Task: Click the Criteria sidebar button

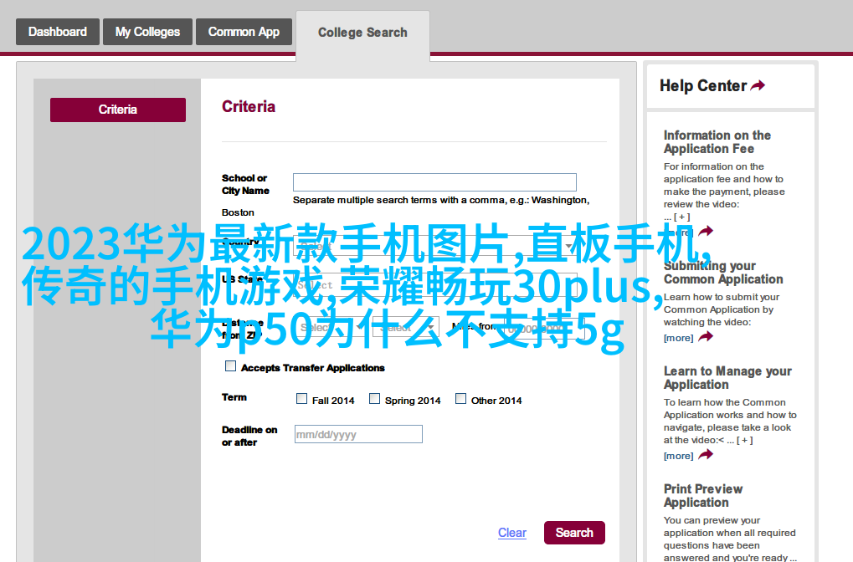Action: coord(118,110)
